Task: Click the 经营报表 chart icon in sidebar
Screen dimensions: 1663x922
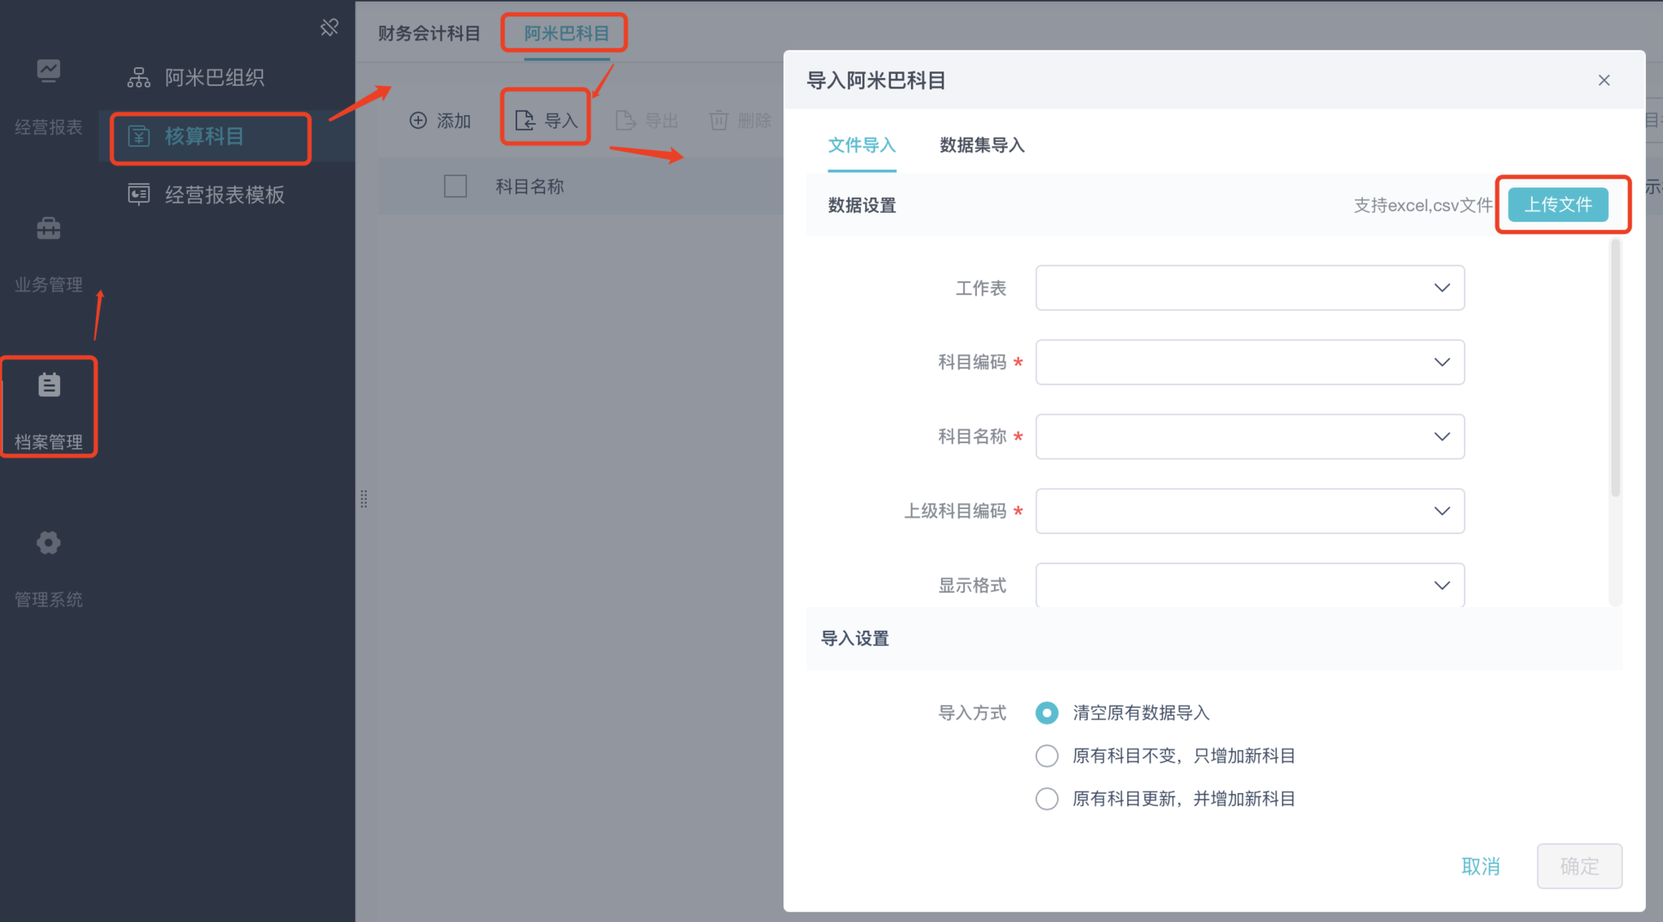Action: click(49, 71)
